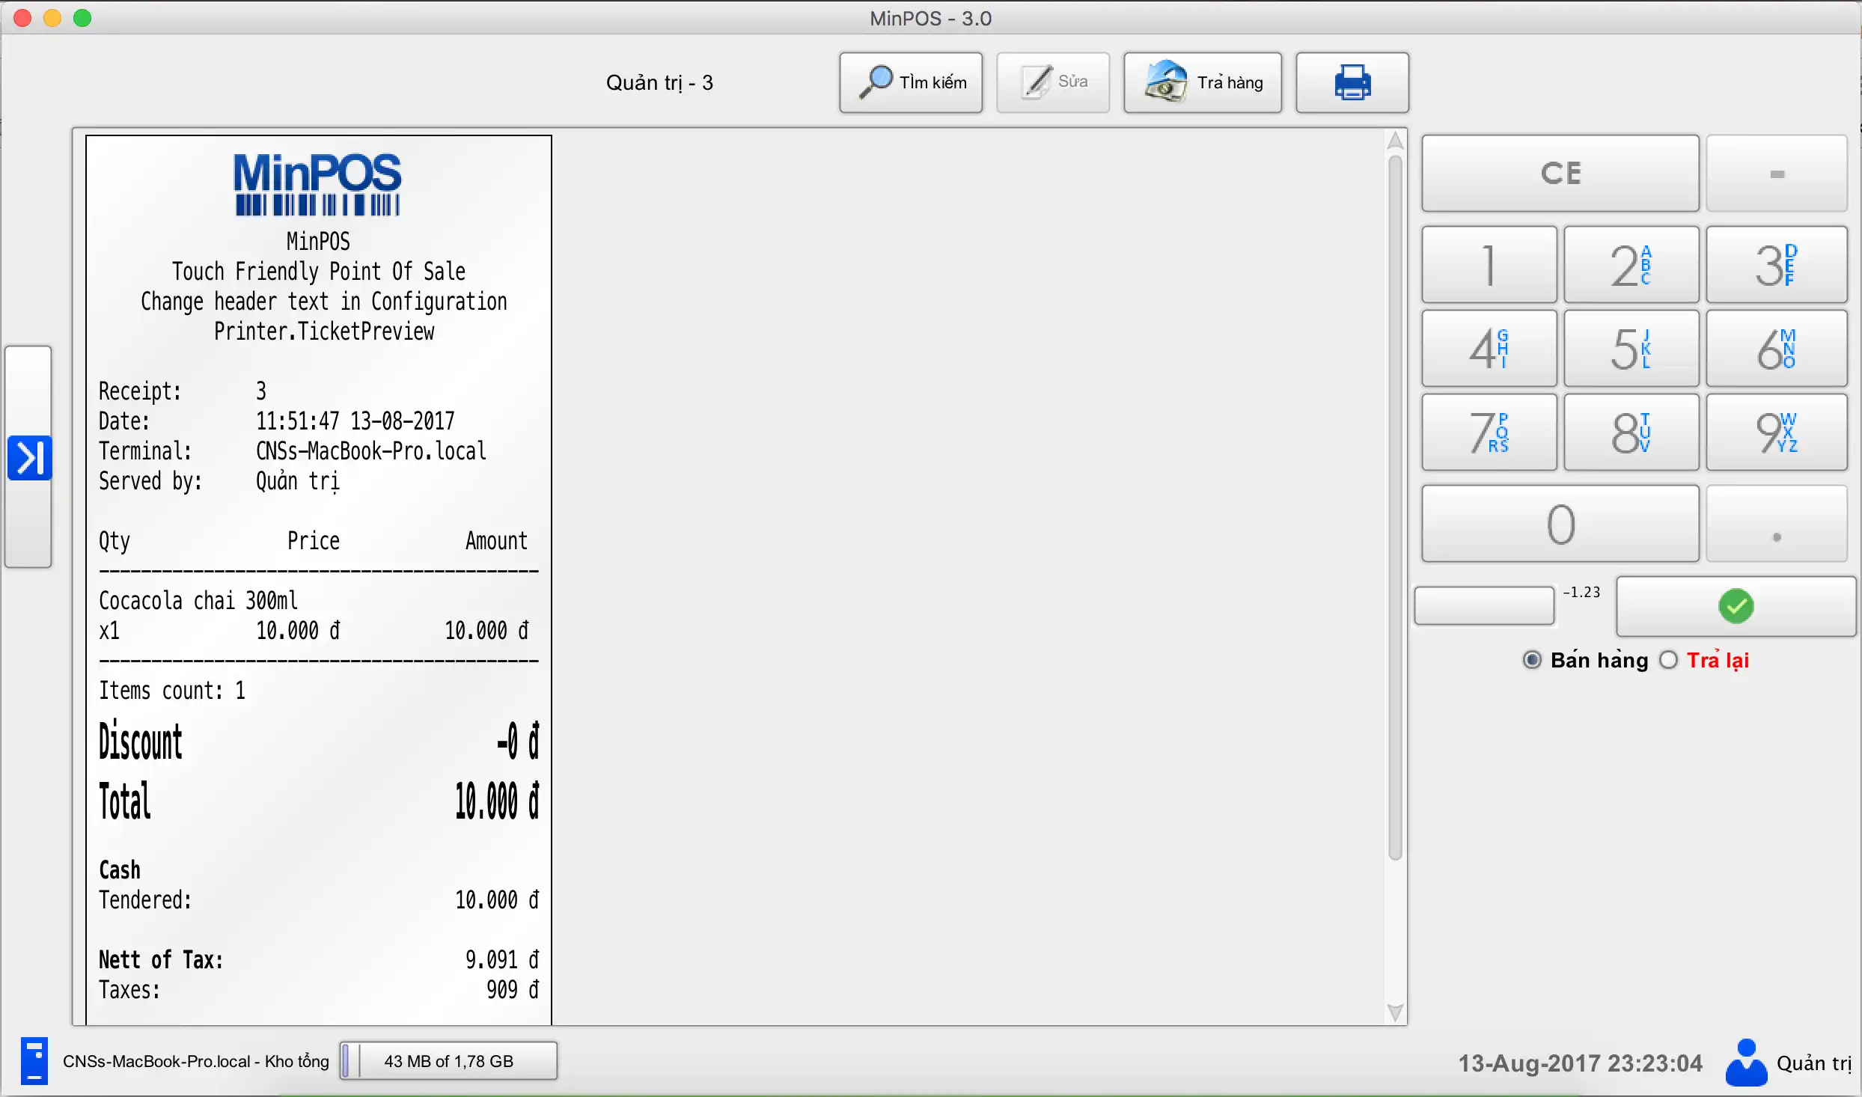Click the CE clear entry button
Viewport: 1862px width, 1097px height.
coord(1564,172)
